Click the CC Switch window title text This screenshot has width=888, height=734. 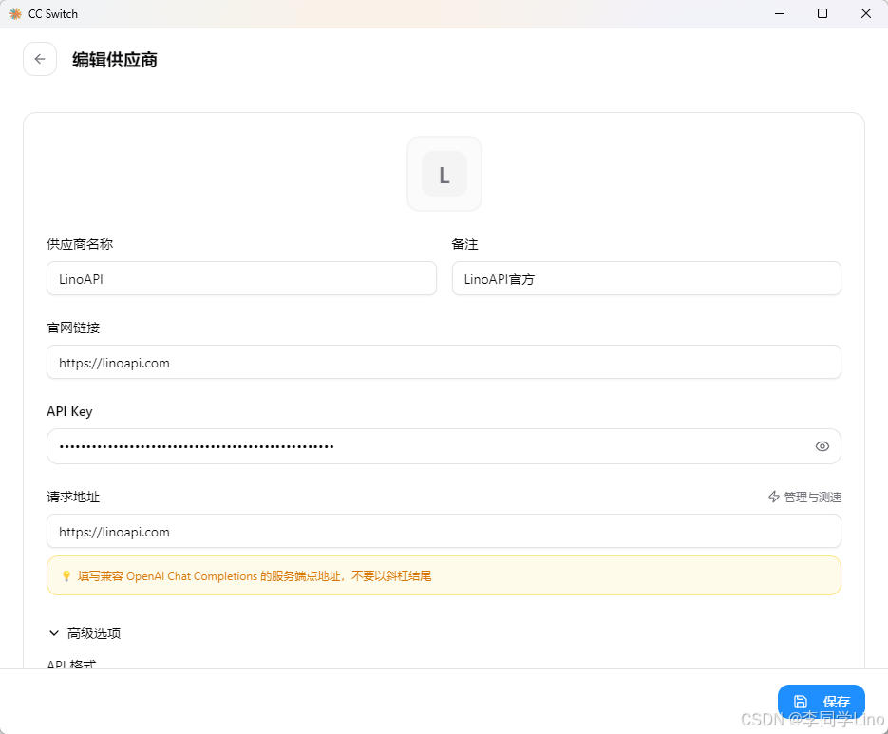tap(53, 14)
